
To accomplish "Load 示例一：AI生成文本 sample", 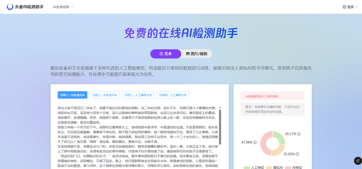I will point(72,95).
